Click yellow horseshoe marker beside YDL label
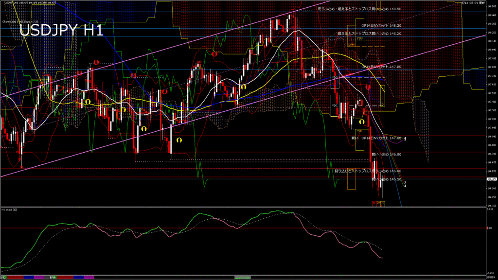This screenshot has height=280, width=498. tap(362, 121)
